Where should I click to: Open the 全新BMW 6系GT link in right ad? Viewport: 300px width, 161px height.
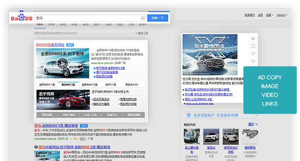(x=207, y=89)
